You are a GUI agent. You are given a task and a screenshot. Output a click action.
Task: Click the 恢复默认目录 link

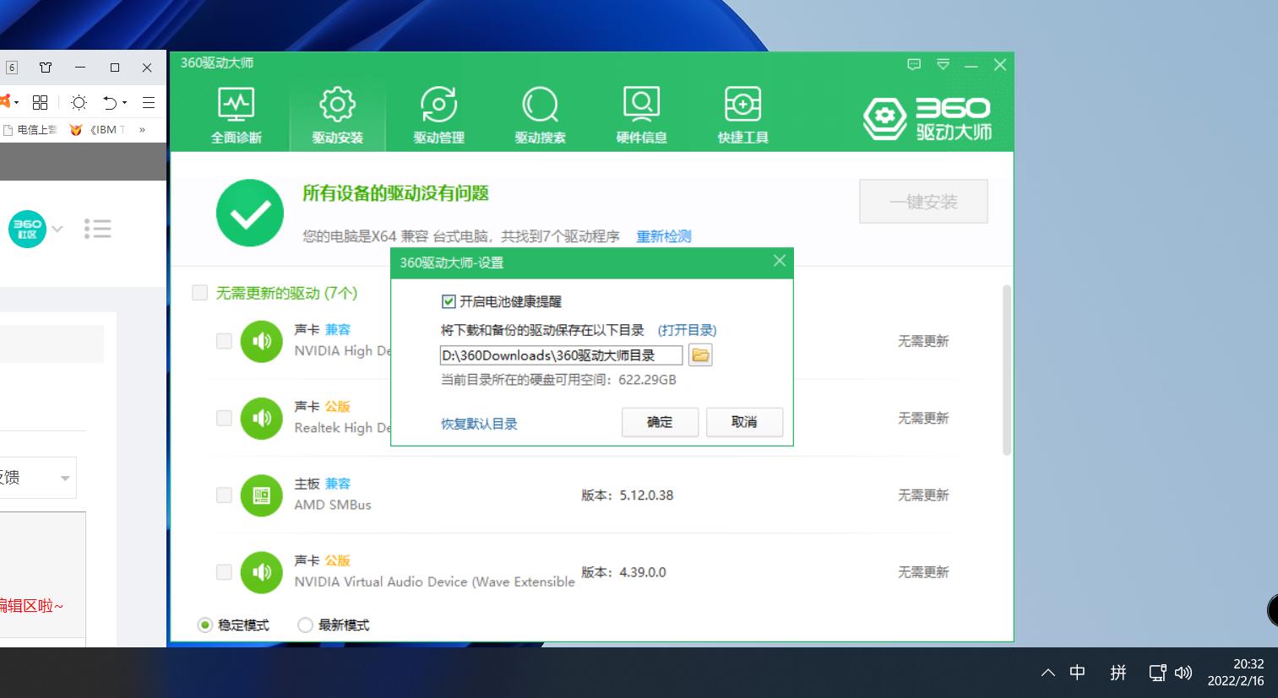[479, 424]
